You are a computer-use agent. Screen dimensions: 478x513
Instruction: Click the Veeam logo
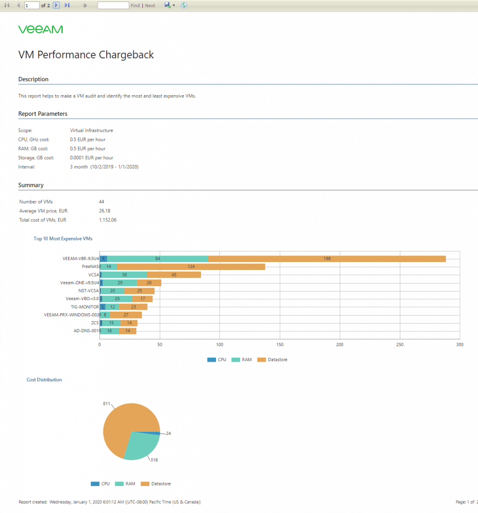pos(41,30)
